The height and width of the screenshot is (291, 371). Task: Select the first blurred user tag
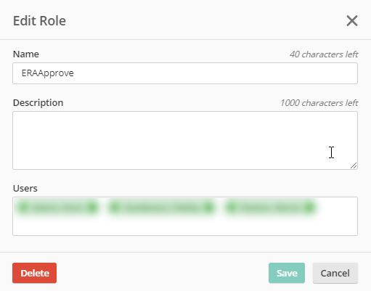[57, 208]
